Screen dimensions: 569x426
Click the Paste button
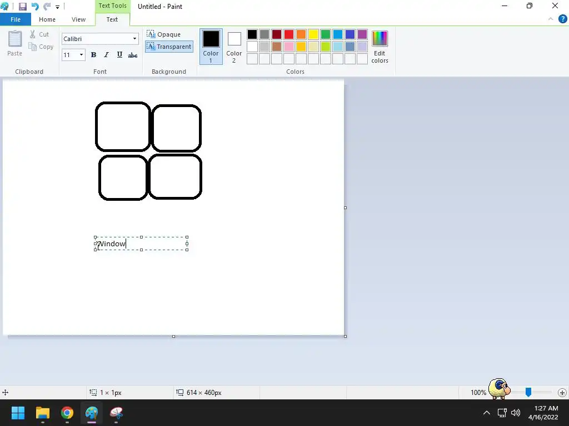point(15,43)
